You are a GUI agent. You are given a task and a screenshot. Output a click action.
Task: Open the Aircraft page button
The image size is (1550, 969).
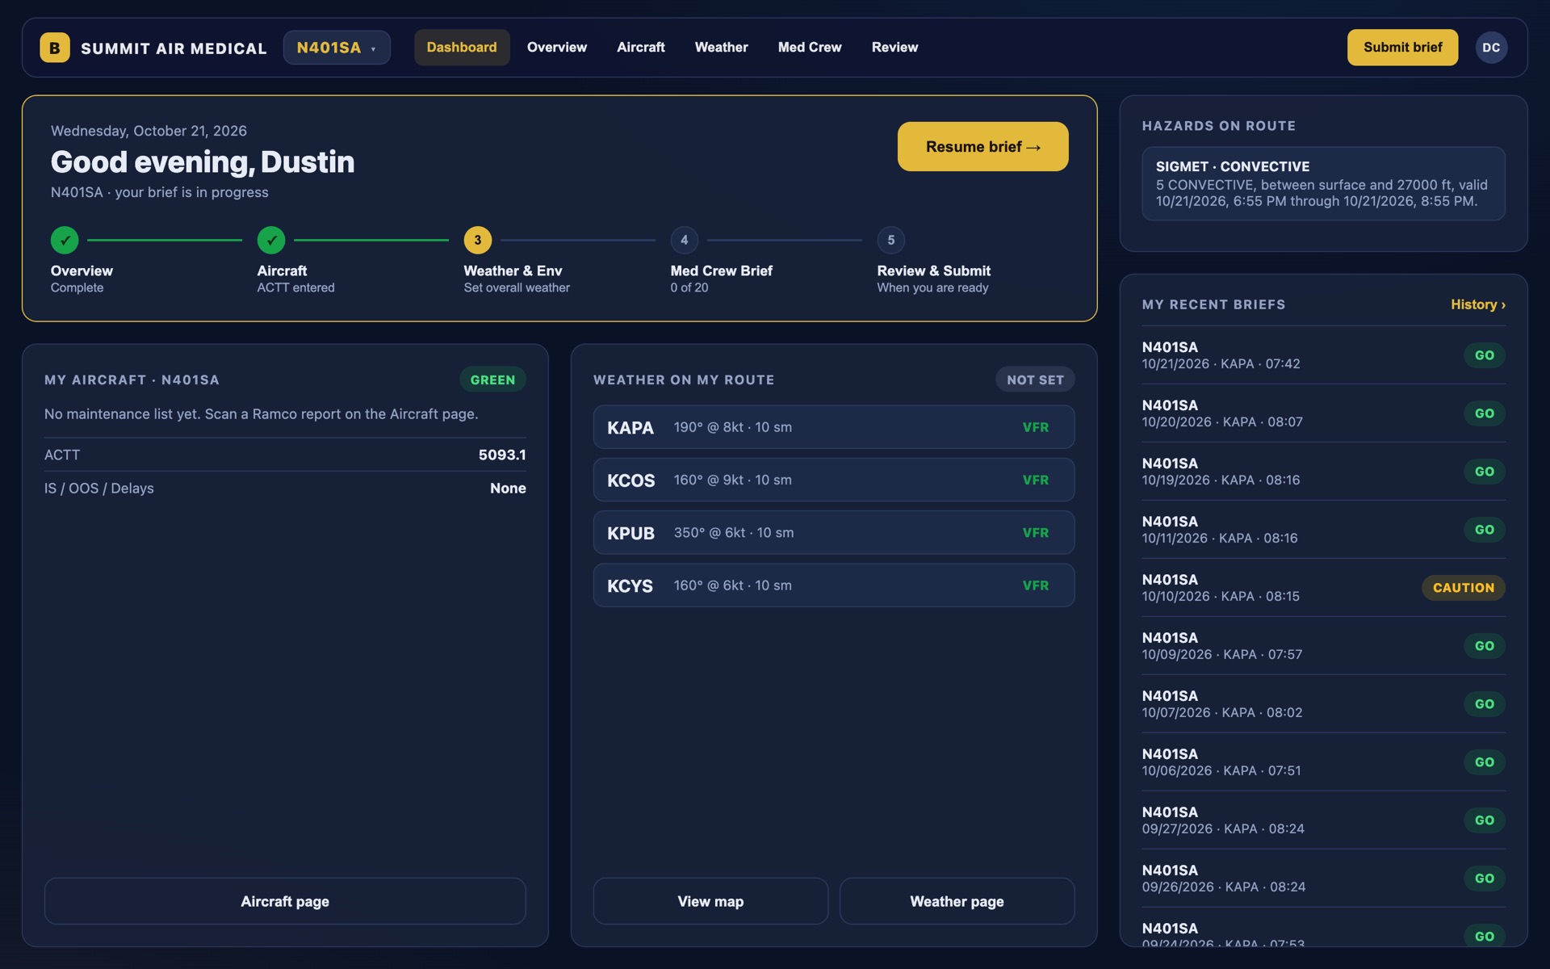click(x=285, y=901)
